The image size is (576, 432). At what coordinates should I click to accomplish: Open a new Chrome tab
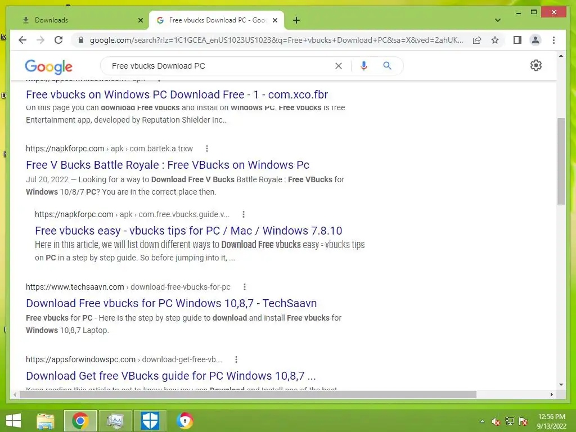point(296,20)
